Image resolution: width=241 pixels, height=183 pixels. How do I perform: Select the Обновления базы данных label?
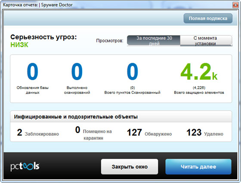point(33,90)
